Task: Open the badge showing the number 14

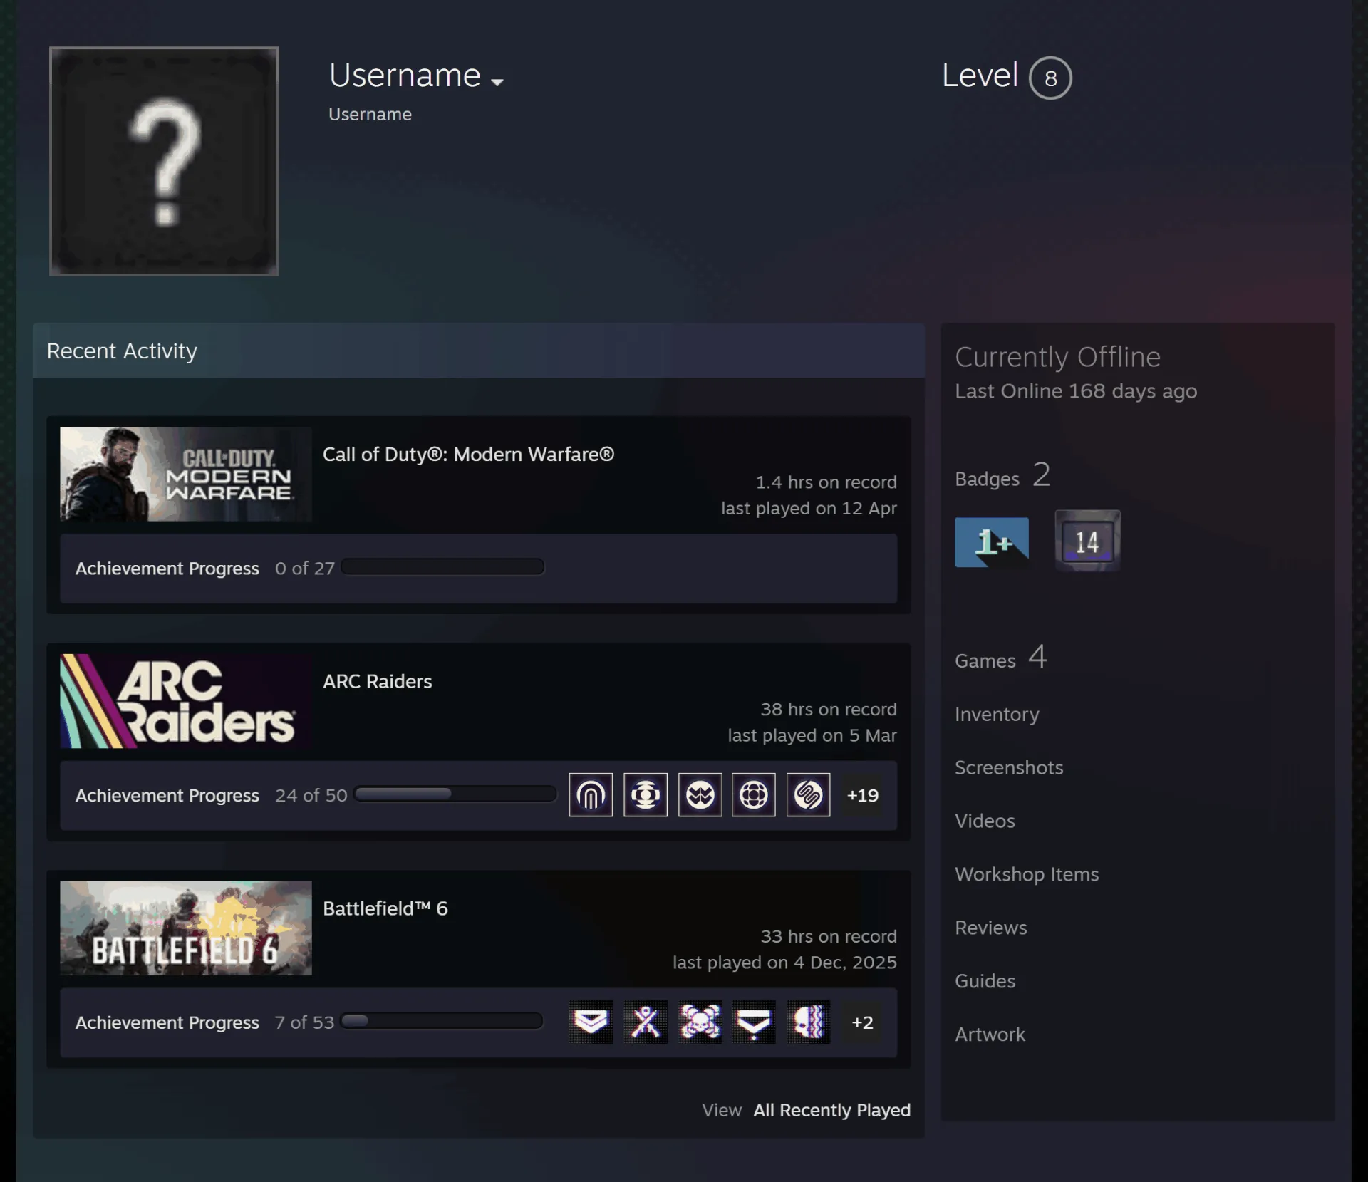Action: (x=1087, y=541)
